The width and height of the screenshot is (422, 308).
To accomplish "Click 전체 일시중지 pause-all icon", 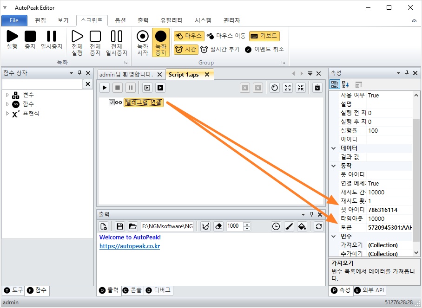I will tap(117, 43).
